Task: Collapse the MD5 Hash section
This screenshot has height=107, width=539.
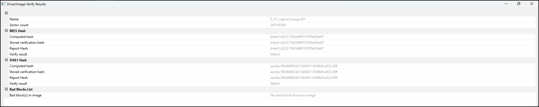Action: [x=6, y=31]
